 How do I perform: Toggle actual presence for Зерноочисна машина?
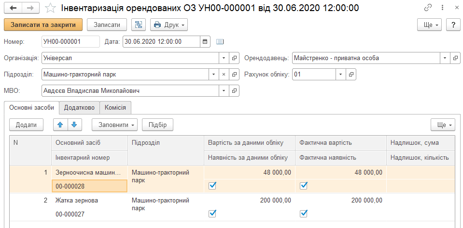[x=304, y=185]
